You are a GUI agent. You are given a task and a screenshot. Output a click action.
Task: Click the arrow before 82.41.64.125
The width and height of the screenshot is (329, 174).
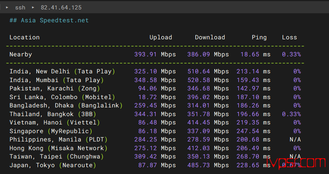(33, 7)
